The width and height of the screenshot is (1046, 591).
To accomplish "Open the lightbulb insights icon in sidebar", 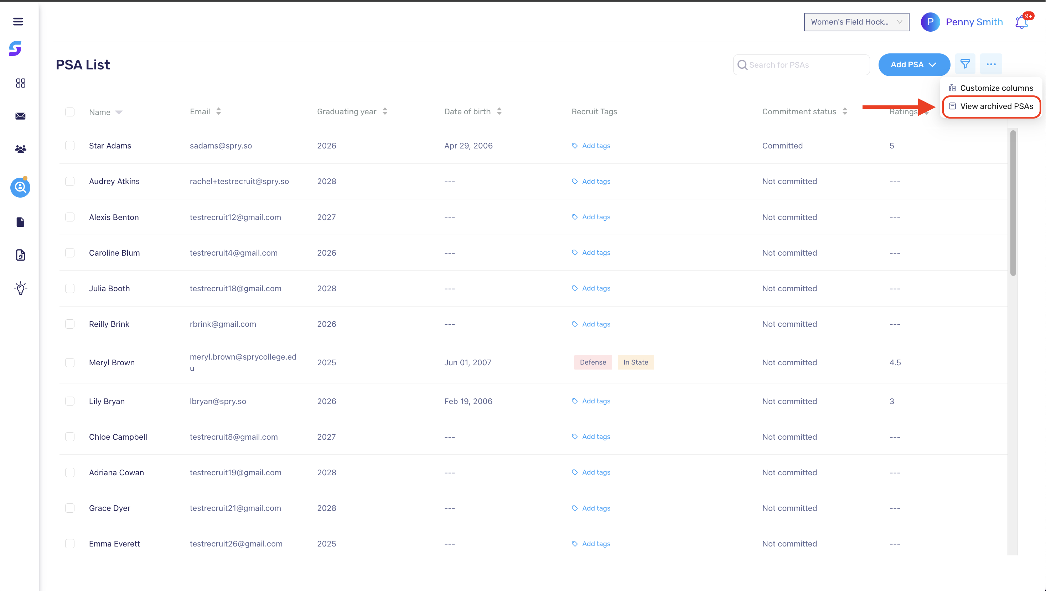I will tap(20, 288).
